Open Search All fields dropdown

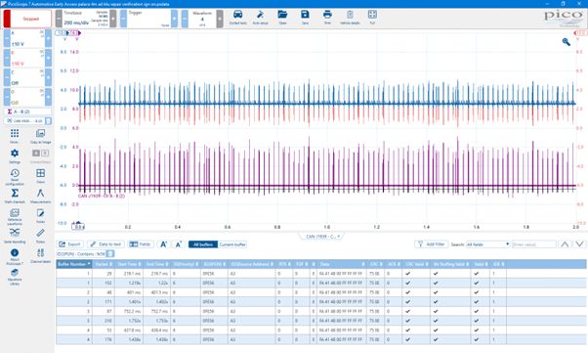[x=487, y=244]
